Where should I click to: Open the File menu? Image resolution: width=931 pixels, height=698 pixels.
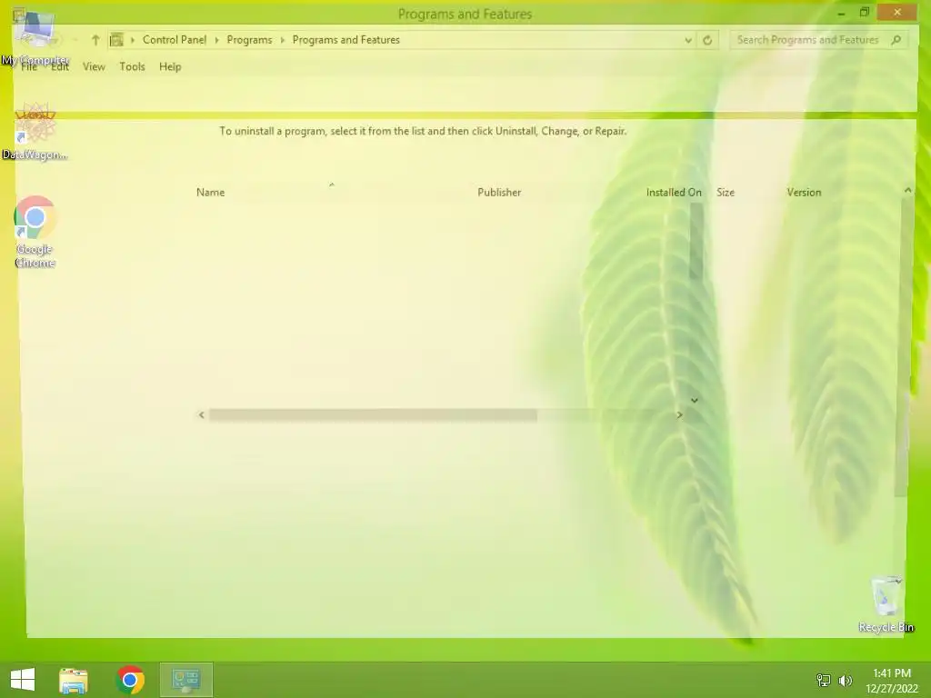[29, 66]
